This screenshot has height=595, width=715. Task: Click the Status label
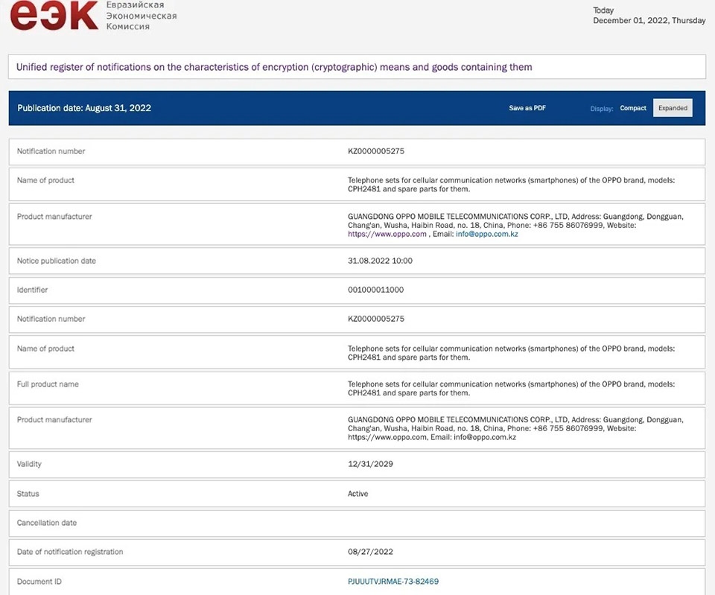[28, 494]
